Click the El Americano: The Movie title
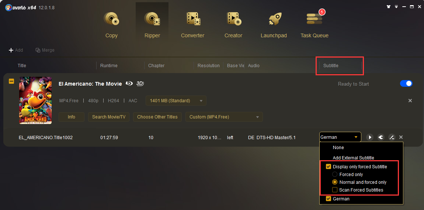Image resolution: width=424 pixels, height=210 pixels. point(90,84)
